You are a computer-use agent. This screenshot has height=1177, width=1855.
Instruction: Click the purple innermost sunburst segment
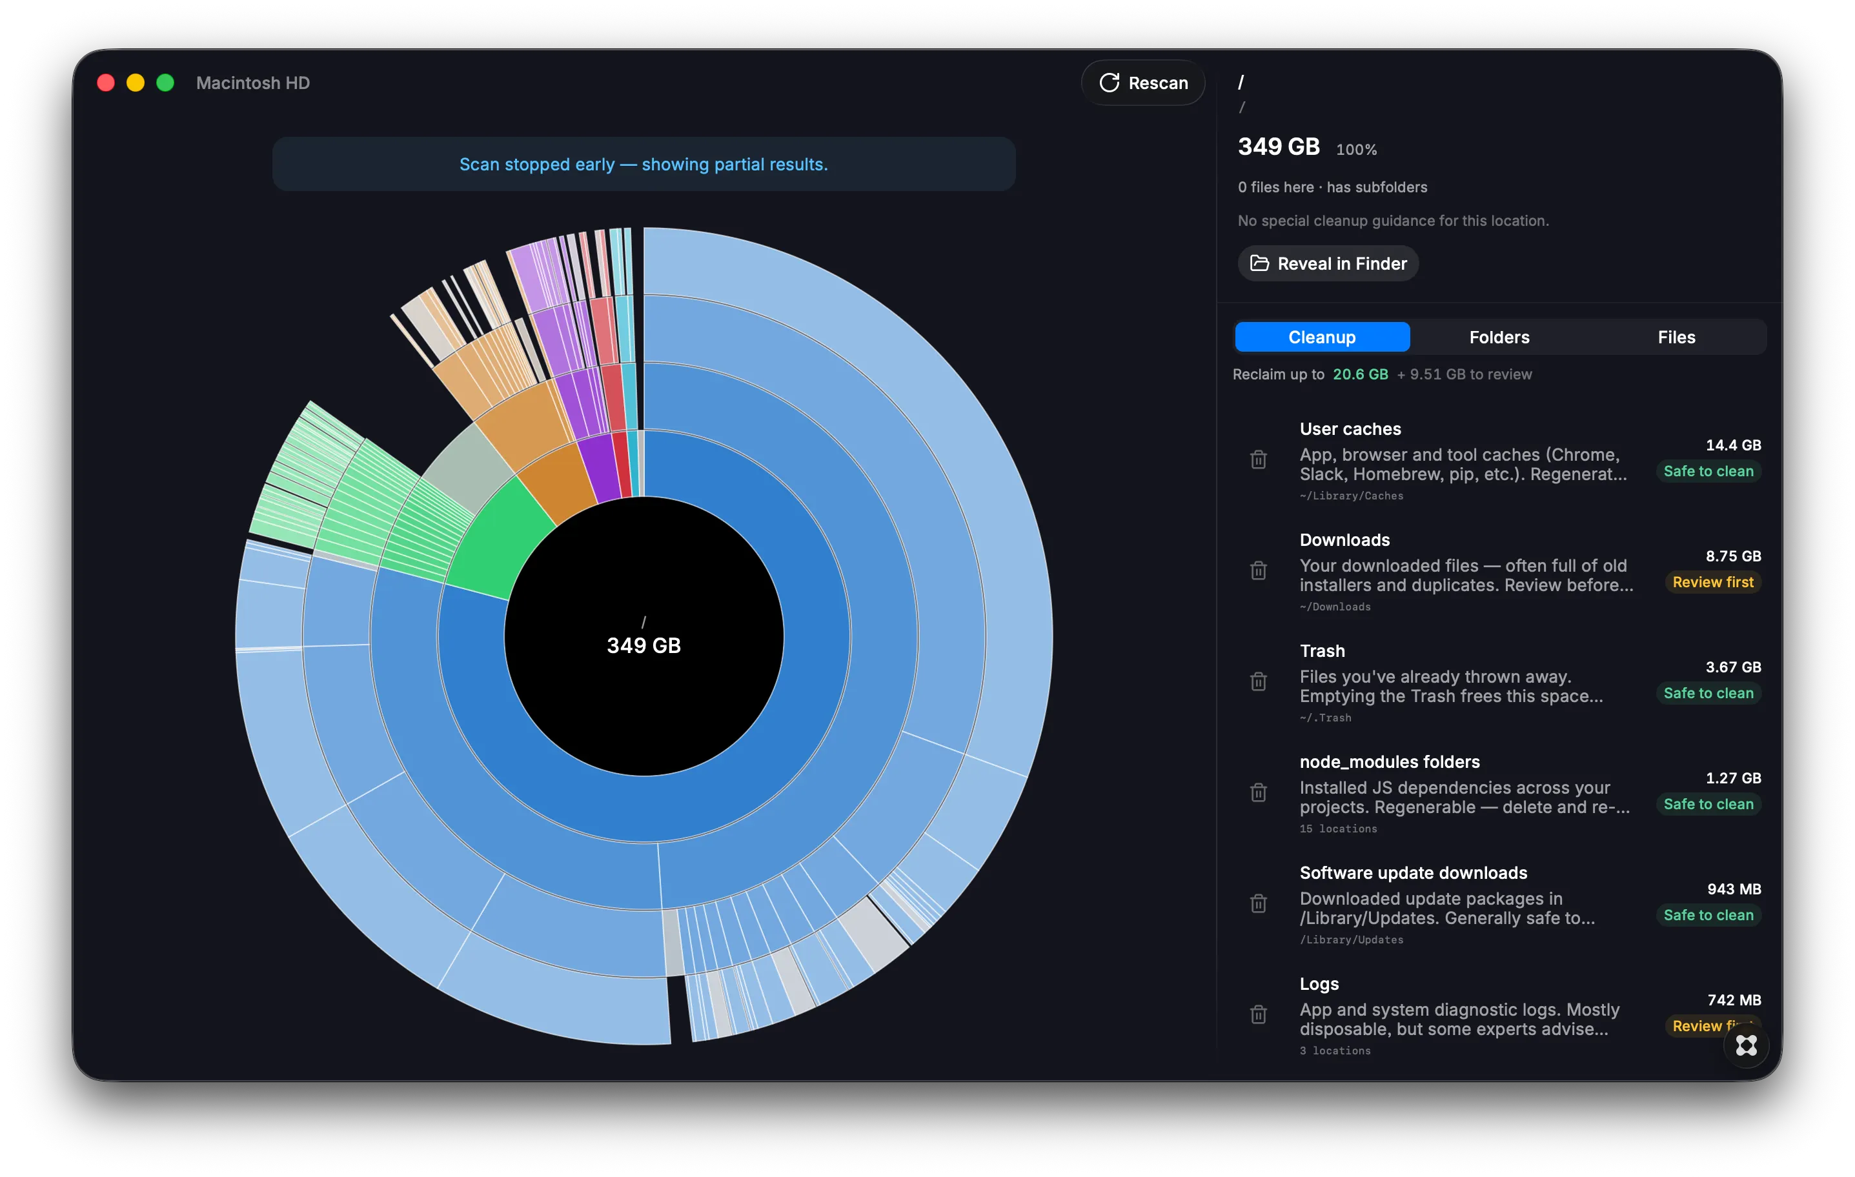click(601, 470)
